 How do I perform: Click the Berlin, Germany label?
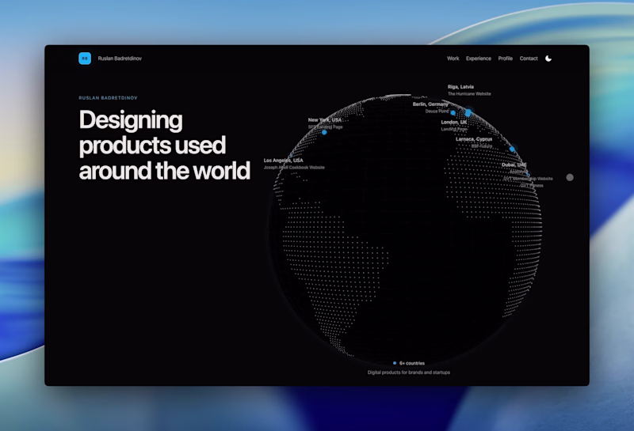pyautogui.click(x=430, y=104)
